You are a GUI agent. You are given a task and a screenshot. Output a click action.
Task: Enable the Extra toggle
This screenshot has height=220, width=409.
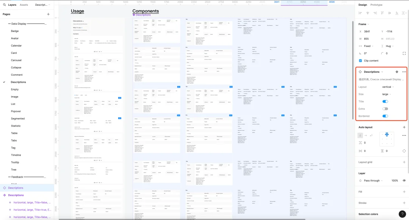385,109
